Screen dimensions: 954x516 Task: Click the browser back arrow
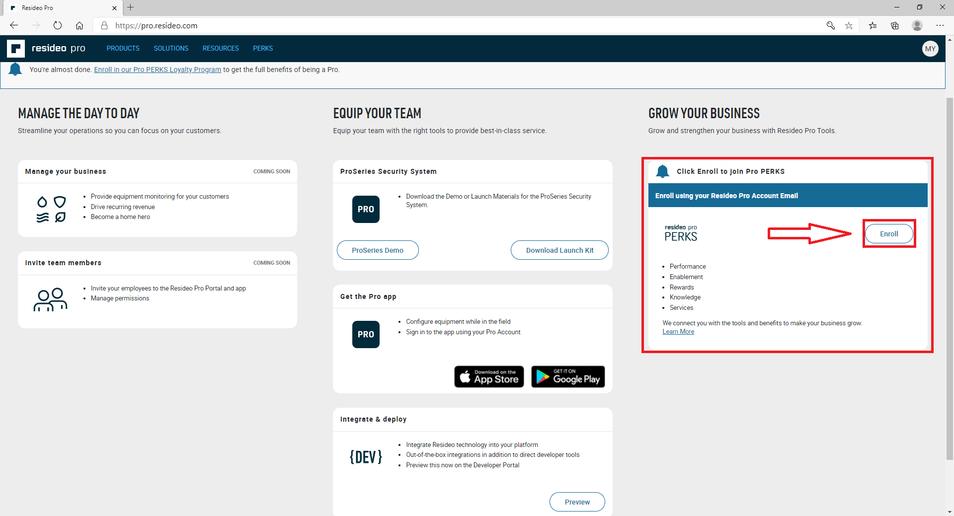point(14,25)
